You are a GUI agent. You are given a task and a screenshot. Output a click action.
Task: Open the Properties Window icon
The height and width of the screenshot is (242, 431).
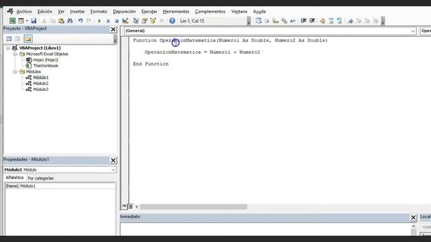pos(144,21)
